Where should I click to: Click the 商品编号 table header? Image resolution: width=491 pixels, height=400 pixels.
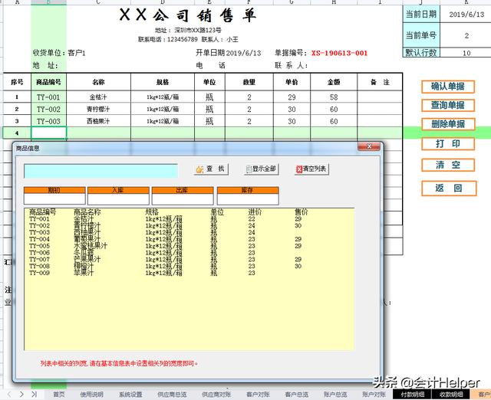click(x=49, y=82)
